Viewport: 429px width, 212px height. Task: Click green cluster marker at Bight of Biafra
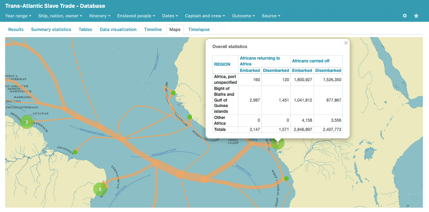coord(277,143)
